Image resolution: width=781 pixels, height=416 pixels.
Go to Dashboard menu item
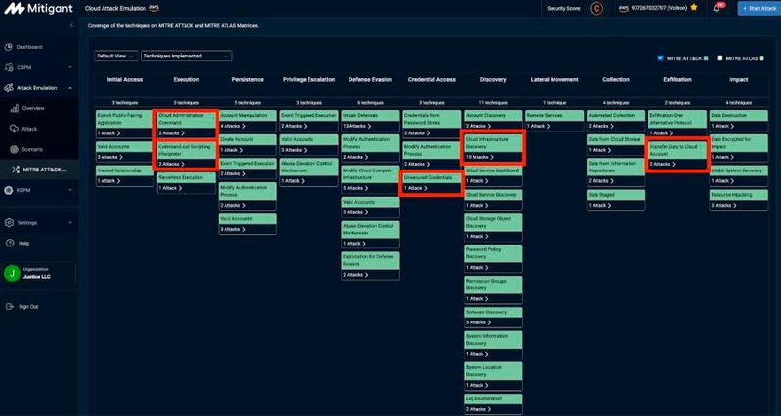click(29, 47)
